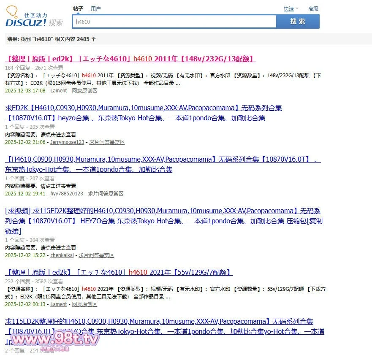This screenshot has width=372, height=355.
Task: Open author Lament on the 2025-12-03 post
Action: [x=59, y=91]
